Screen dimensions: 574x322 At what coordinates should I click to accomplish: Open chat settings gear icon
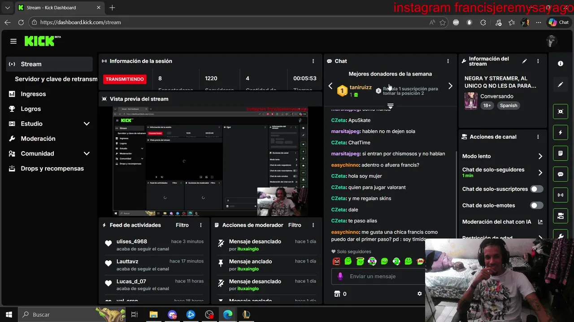(x=420, y=294)
